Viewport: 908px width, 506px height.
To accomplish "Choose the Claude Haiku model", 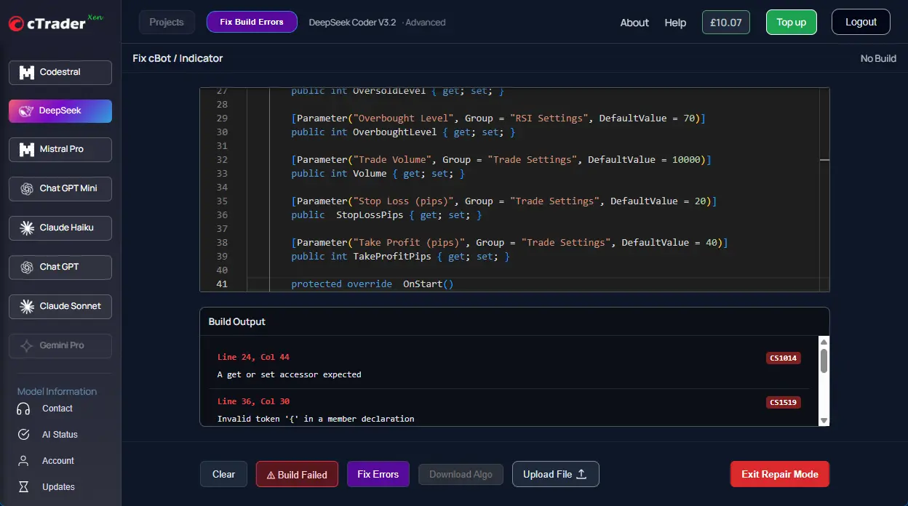I will tap(60, 228).
